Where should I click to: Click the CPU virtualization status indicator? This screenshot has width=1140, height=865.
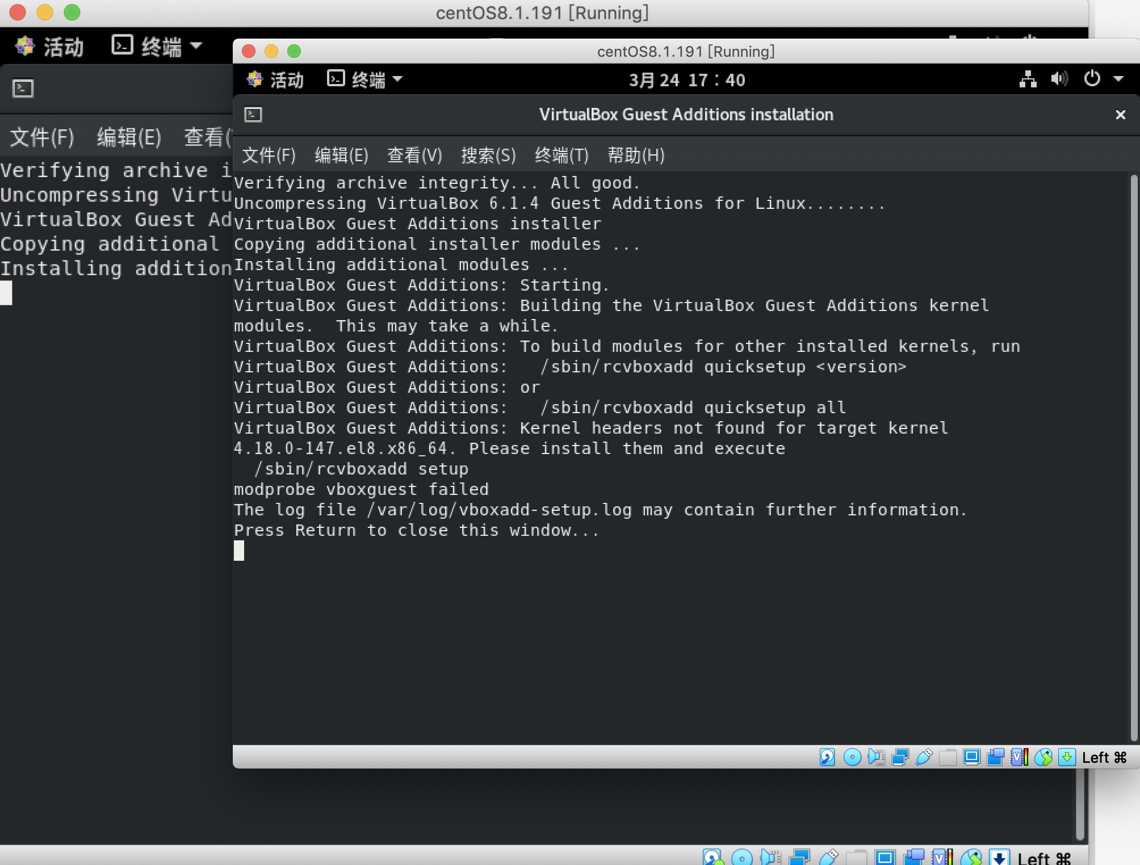pyautogui.click(x=1019, y=757)
